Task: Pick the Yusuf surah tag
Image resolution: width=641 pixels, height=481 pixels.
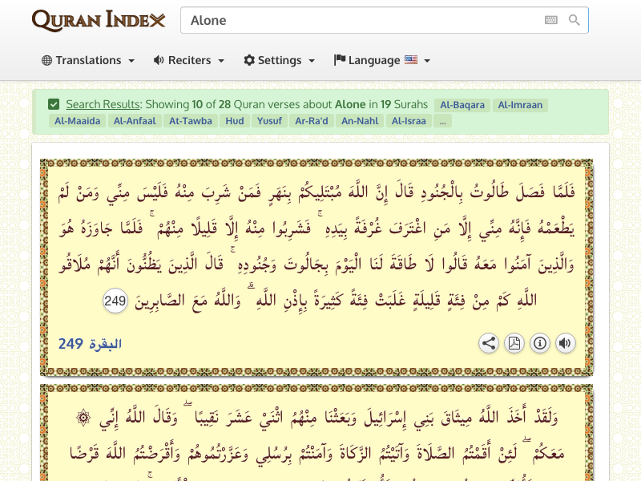Action: click(x=269, y=121)
